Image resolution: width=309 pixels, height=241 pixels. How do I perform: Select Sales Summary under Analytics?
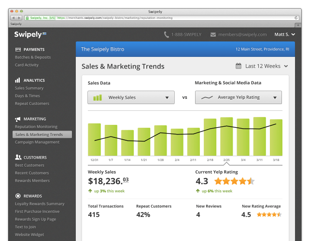coord(29,88)
